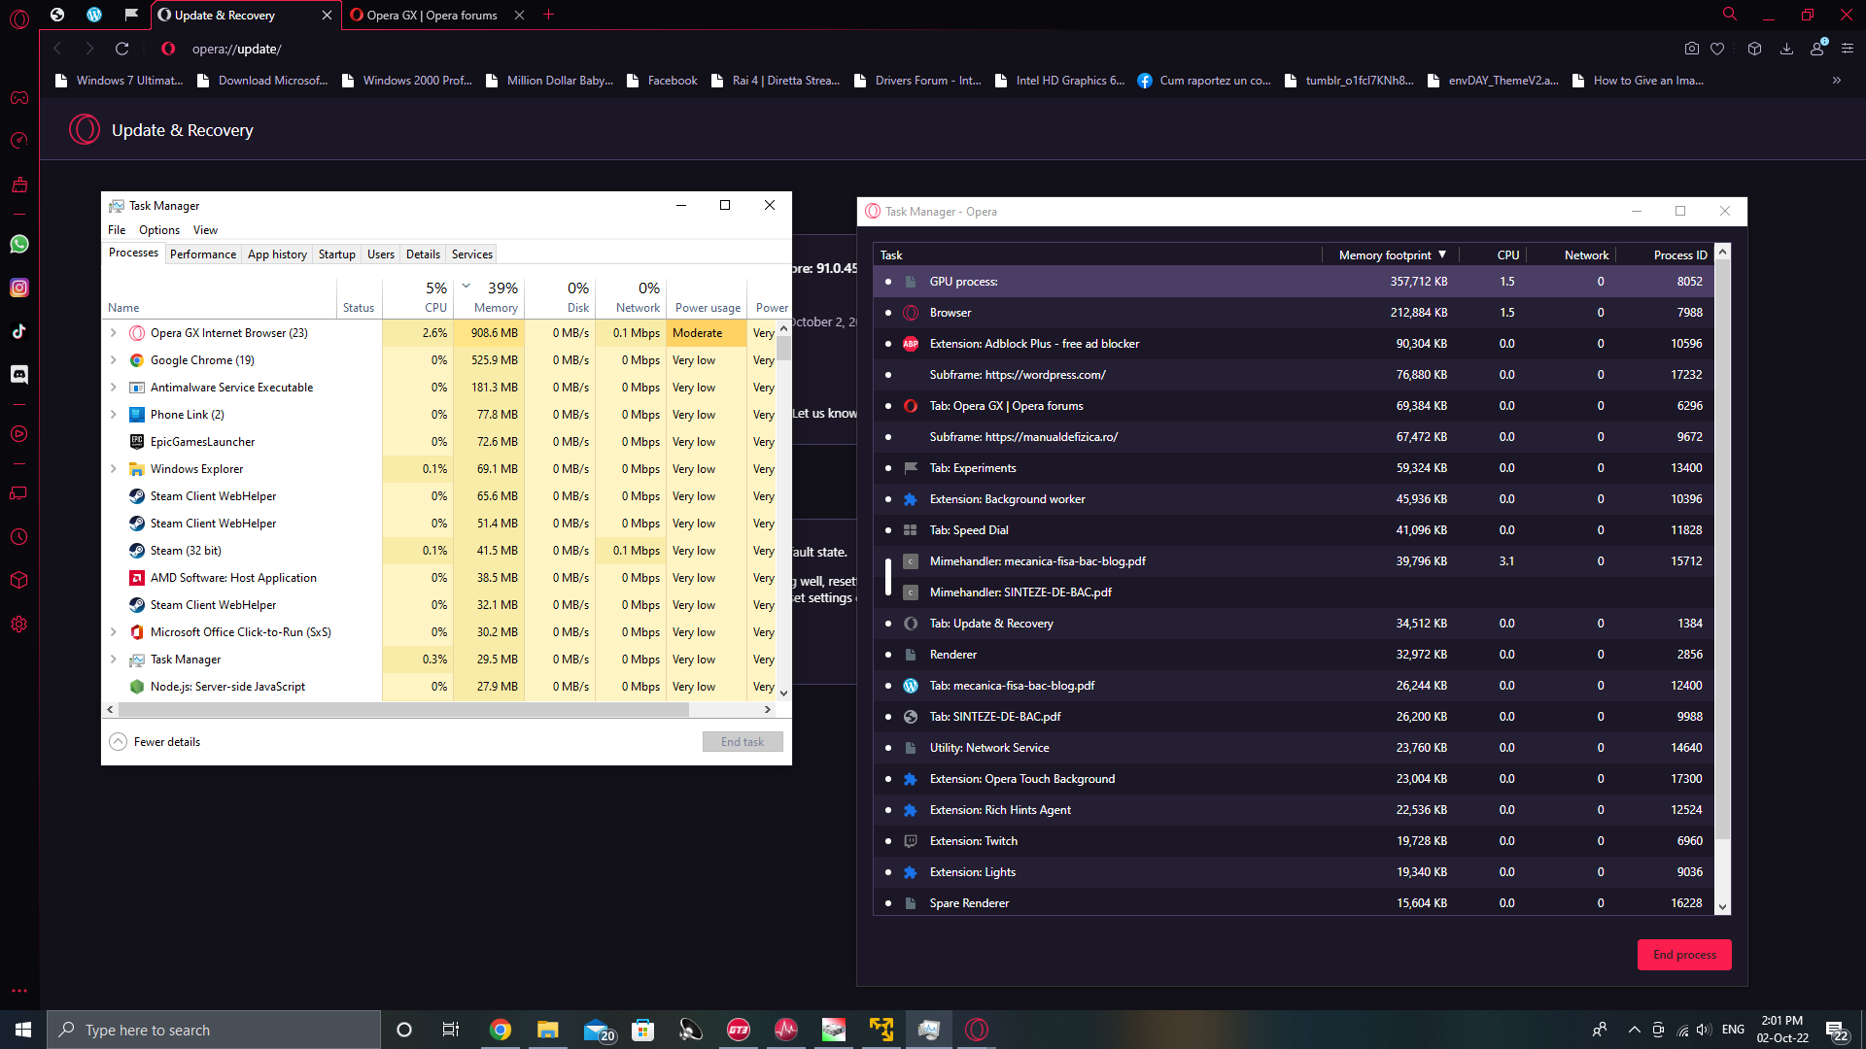Expand the Opera GX Internet Browser process group
1866x1049 pixels.
114,333
